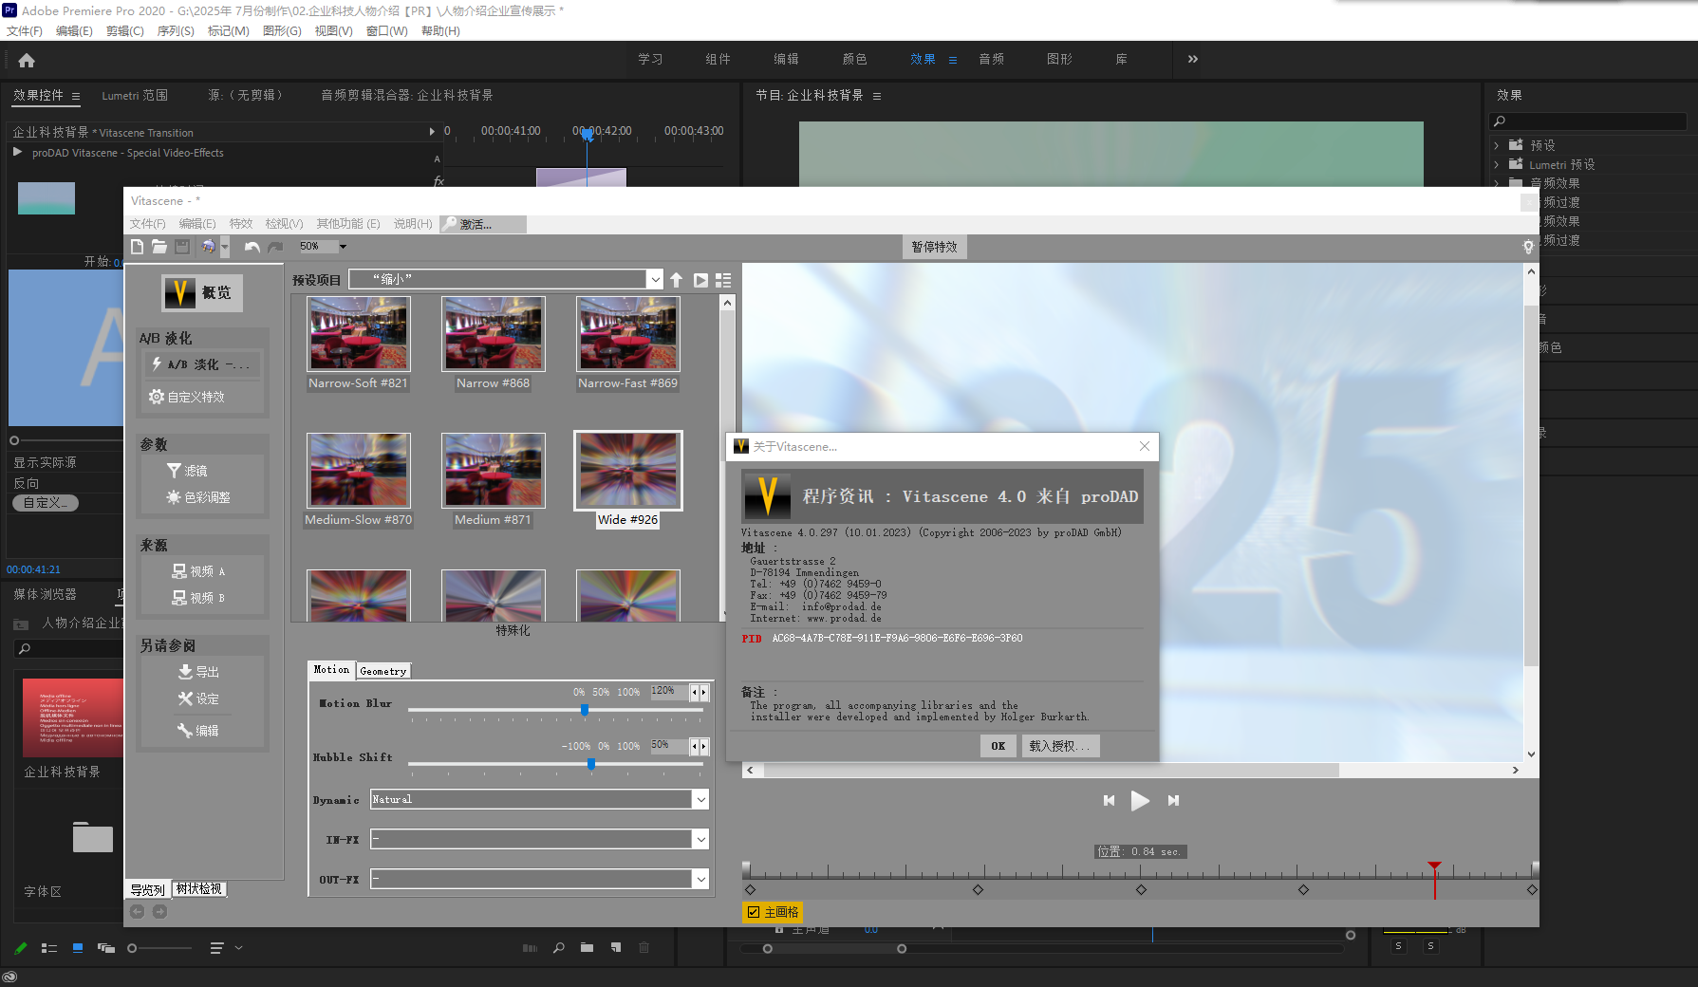Open 自定义特效 custom effects
The height and width of the screenshot is (987, 1698).
tap(187, 397)
